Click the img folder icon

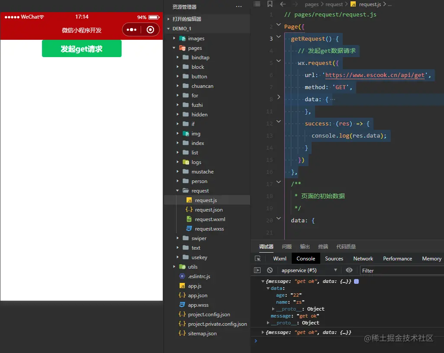186,134
